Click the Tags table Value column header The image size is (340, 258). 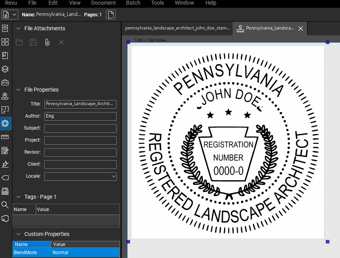(78, 210)
